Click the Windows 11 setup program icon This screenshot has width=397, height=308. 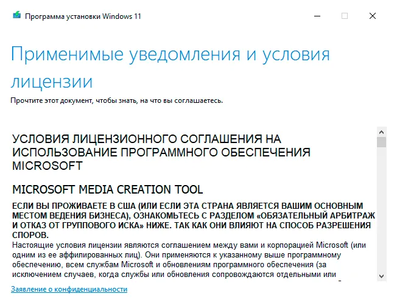pyautogui.click(x=16, y=15)
